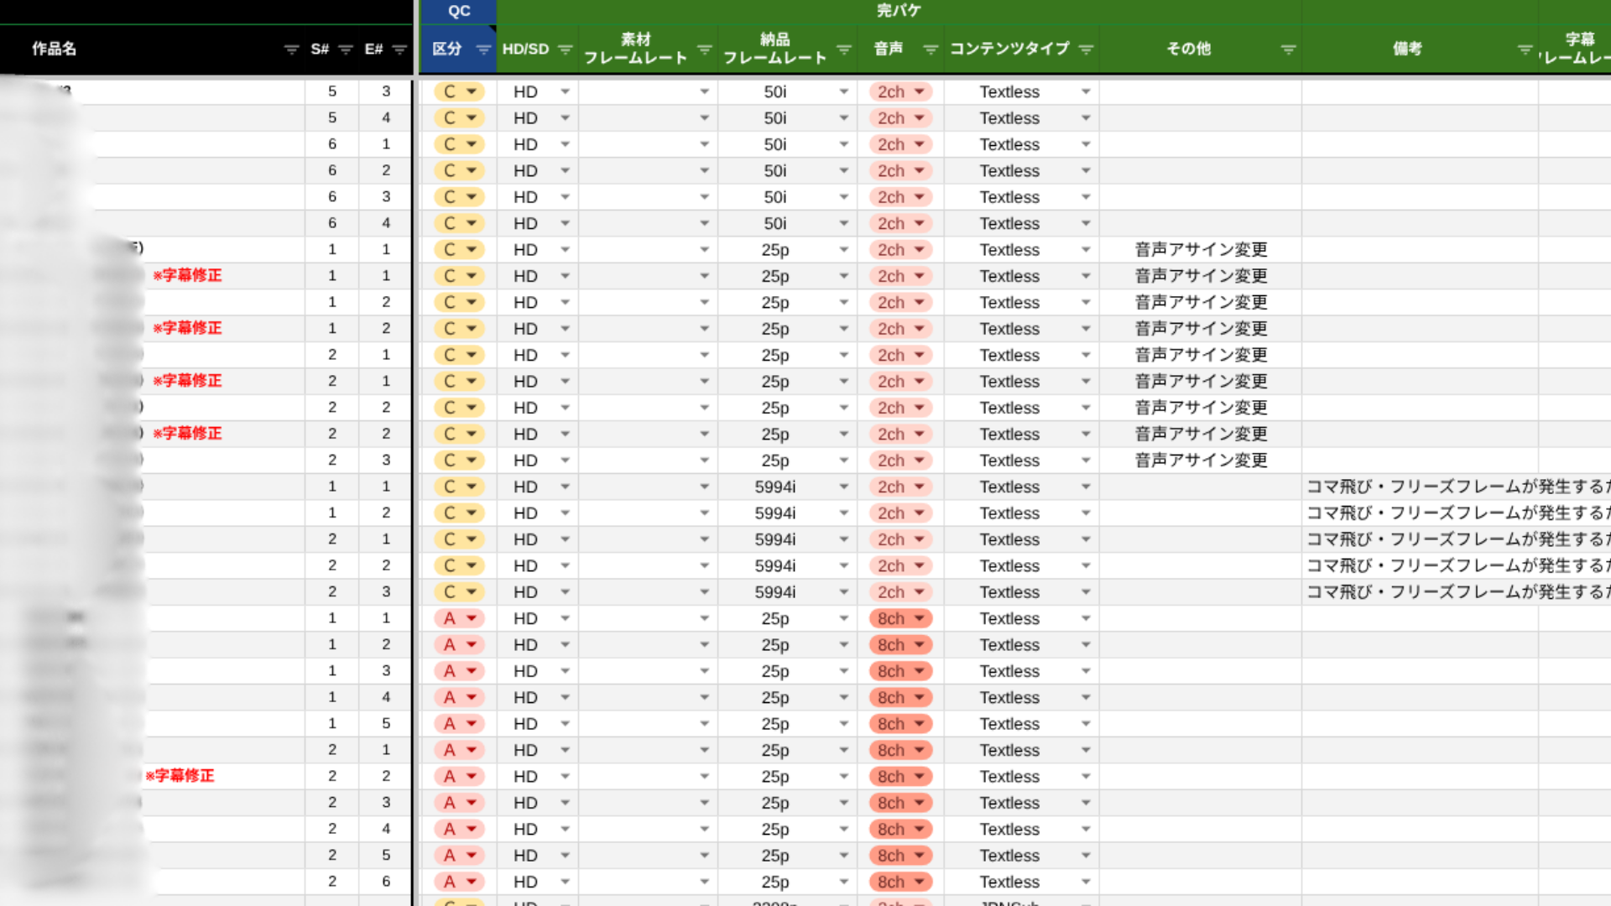
Task: Click filter icon beside S# header
Action: pos(345,49)
